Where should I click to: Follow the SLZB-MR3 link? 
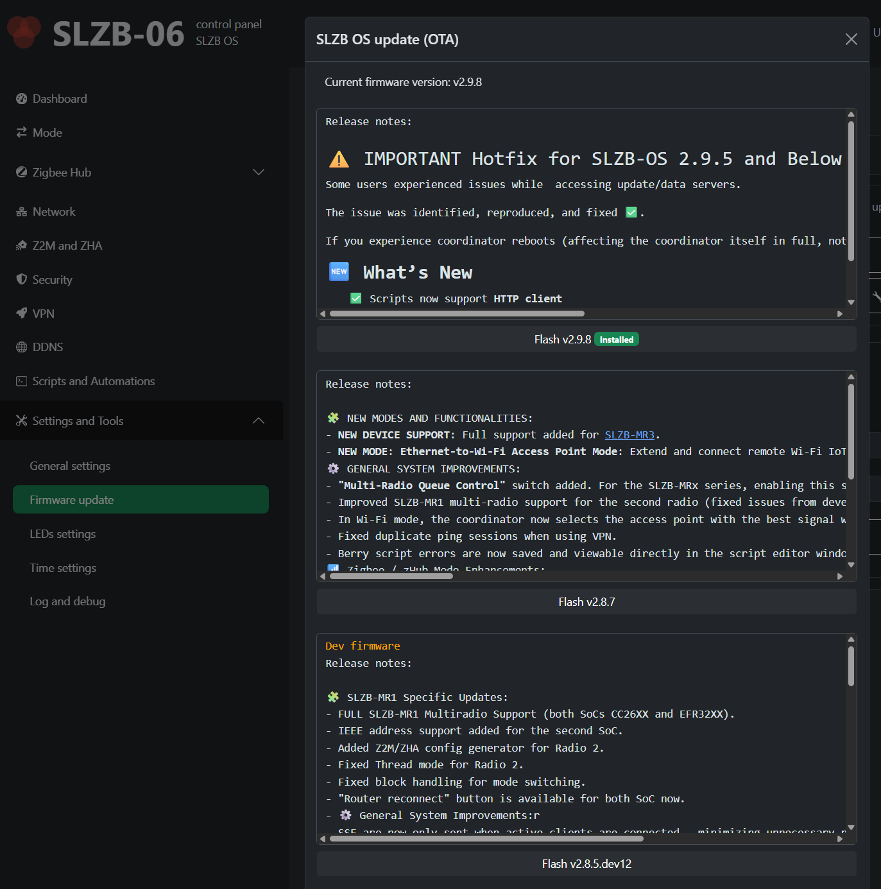click(629, 435)
